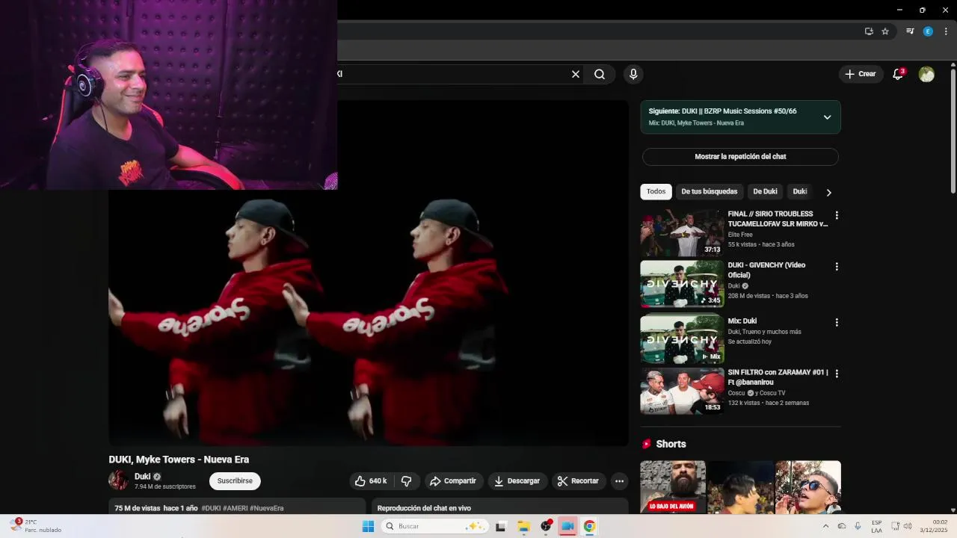This screenshot has width=957, height=538.
Task: Open Chrome media controls icon
Action: click(910, 31)
